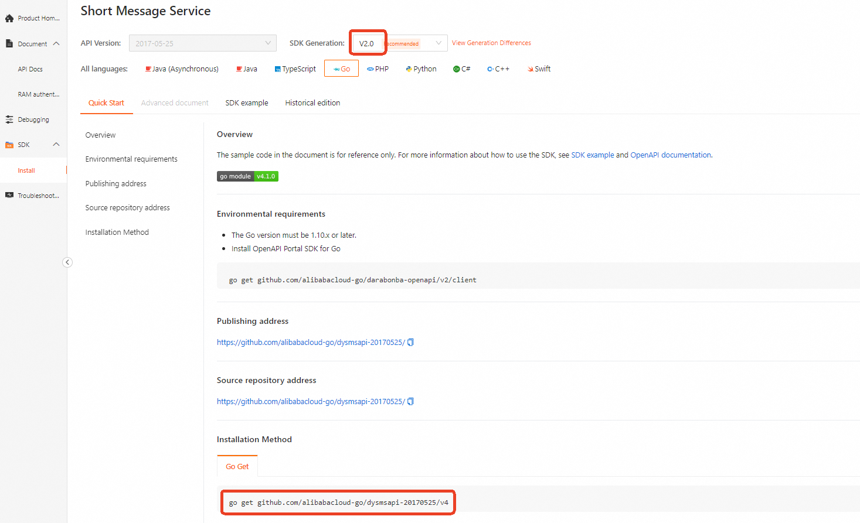Image resolution: width=860 pixels, height=523 pixels.
Task: Switch to the Quick Start tab
Action: 106,103
